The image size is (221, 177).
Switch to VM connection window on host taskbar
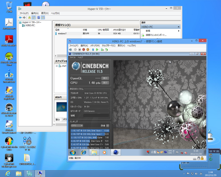[x=40, y=173]
